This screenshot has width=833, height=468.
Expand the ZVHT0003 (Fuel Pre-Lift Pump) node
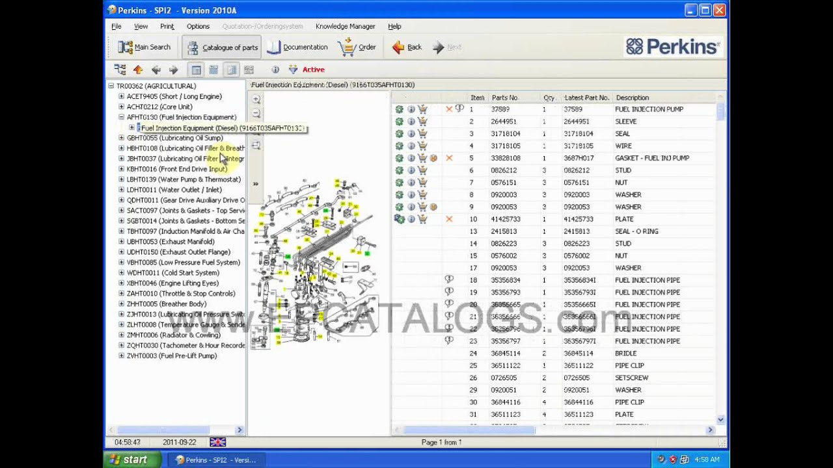pos(121,356)
